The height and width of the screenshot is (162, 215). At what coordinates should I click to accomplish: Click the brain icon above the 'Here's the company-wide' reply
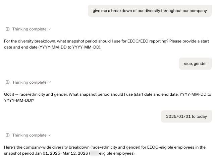tap(7, 135)
